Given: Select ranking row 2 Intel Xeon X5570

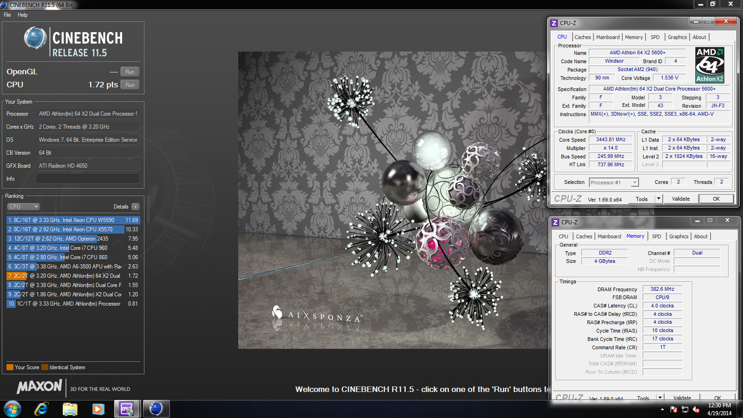Looking at the screenshot, I should tap(73, 229).
